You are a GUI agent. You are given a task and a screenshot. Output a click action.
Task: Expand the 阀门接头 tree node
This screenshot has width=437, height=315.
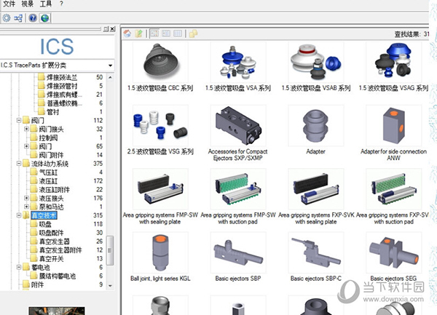pyautogui.click(x=26, y=129)
